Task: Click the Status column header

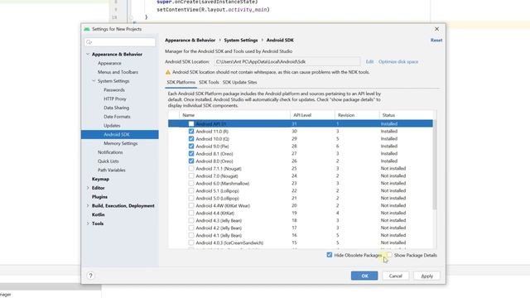Action: [x=406, y=115]
